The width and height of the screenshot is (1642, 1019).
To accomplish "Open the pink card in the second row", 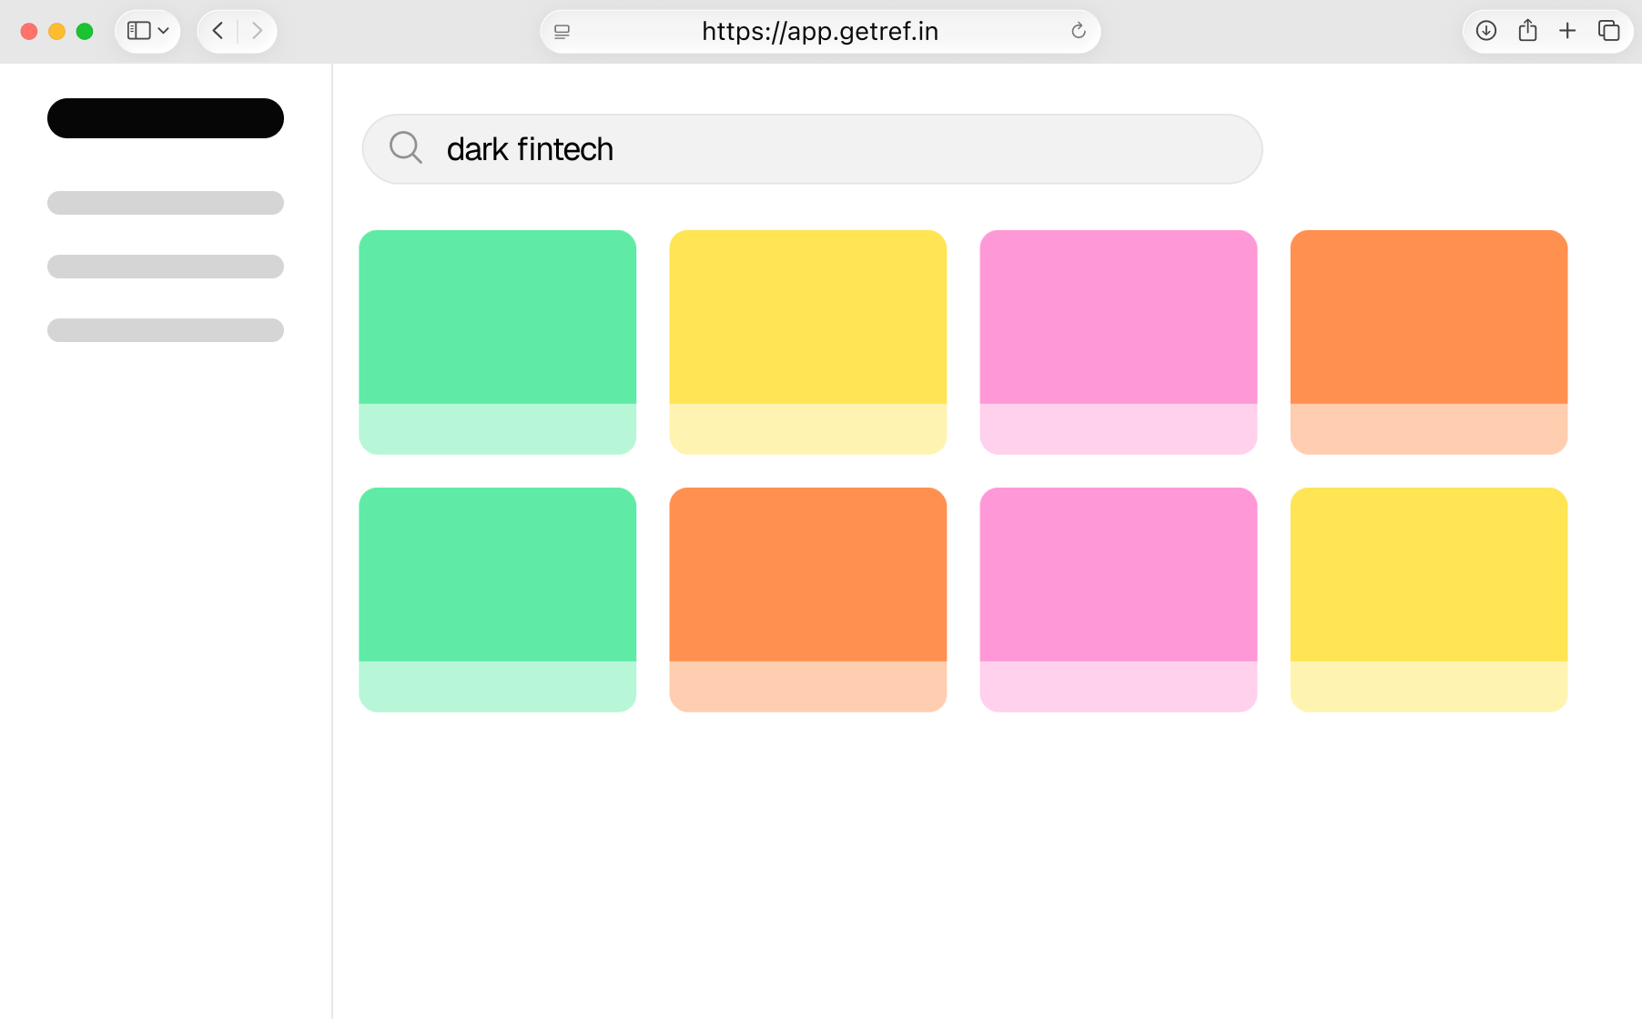I will 1119,600.
